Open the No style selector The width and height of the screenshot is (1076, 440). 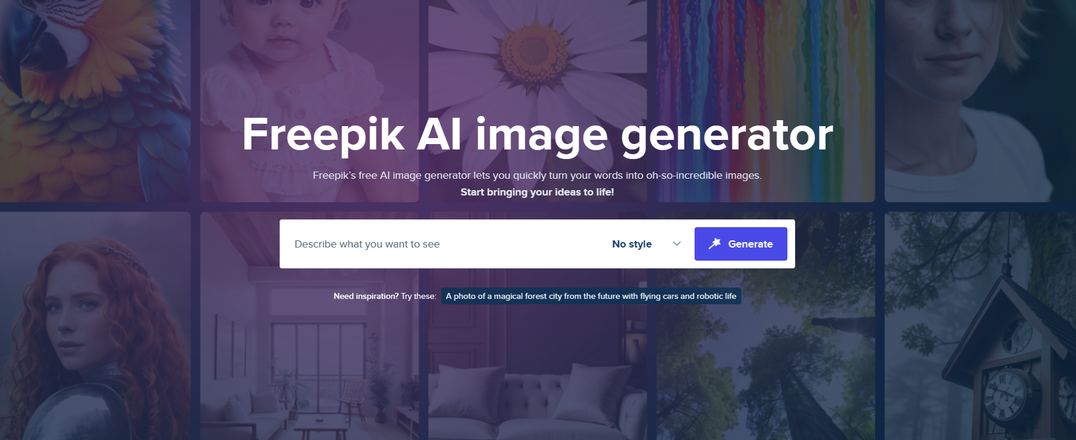646,244
